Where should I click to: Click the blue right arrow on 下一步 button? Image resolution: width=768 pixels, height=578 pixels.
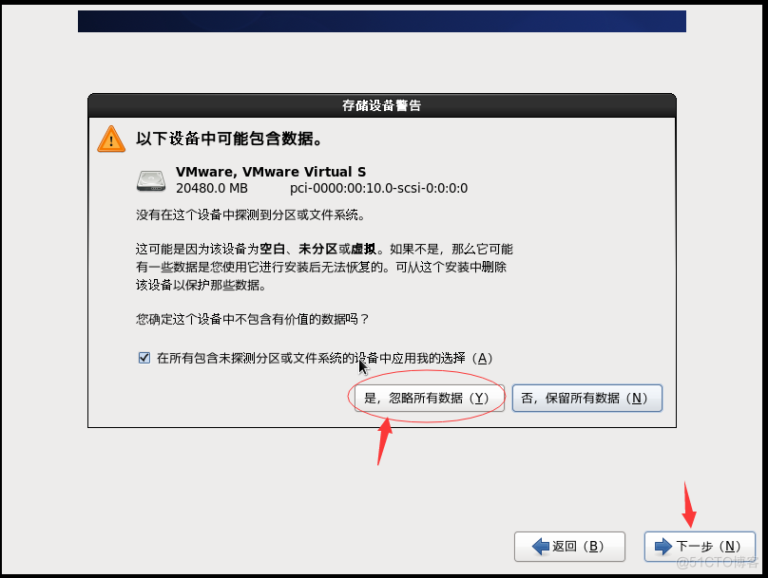pos(663,547)
